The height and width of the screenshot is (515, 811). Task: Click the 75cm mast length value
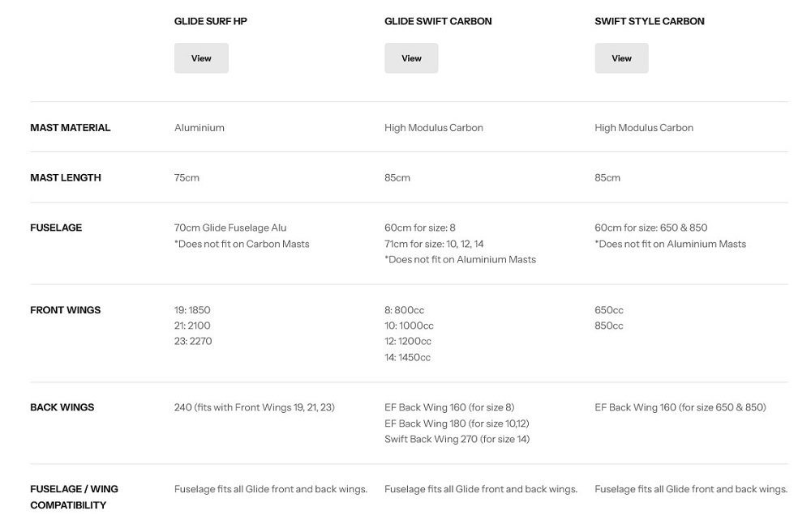click(x=187, y=177)
